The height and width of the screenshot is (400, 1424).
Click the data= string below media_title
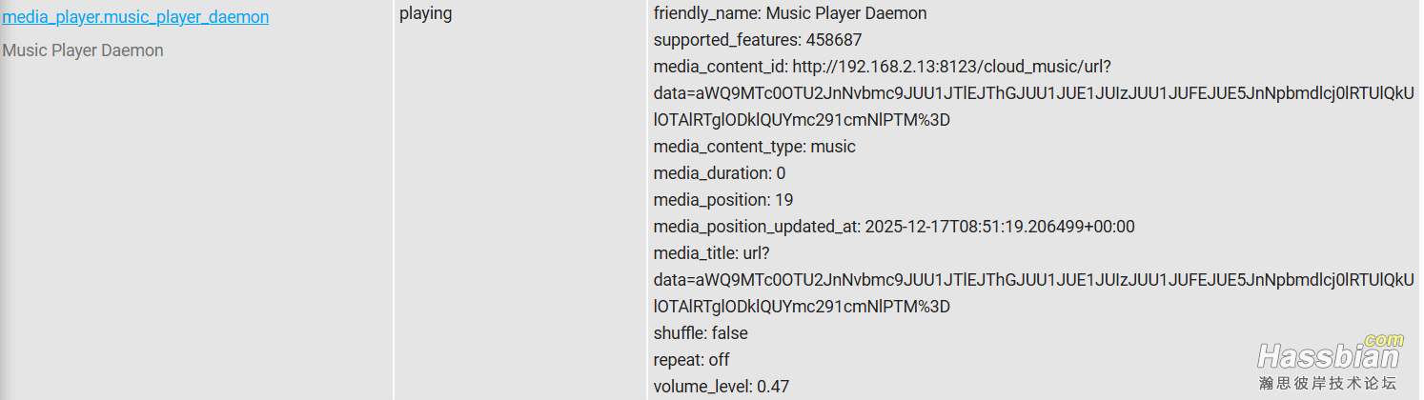[1033, 280]
